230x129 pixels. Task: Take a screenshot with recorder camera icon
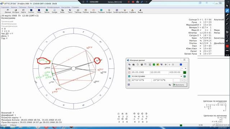click(x=138, y=2)
